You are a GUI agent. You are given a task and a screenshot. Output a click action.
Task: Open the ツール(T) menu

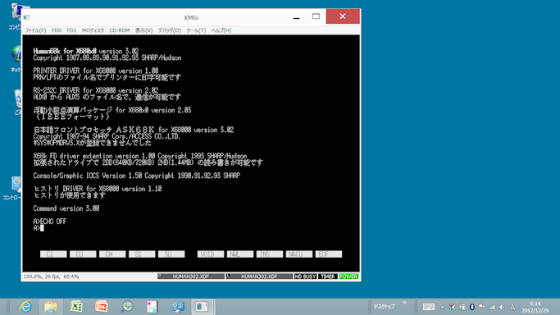[x=196, y=30]
